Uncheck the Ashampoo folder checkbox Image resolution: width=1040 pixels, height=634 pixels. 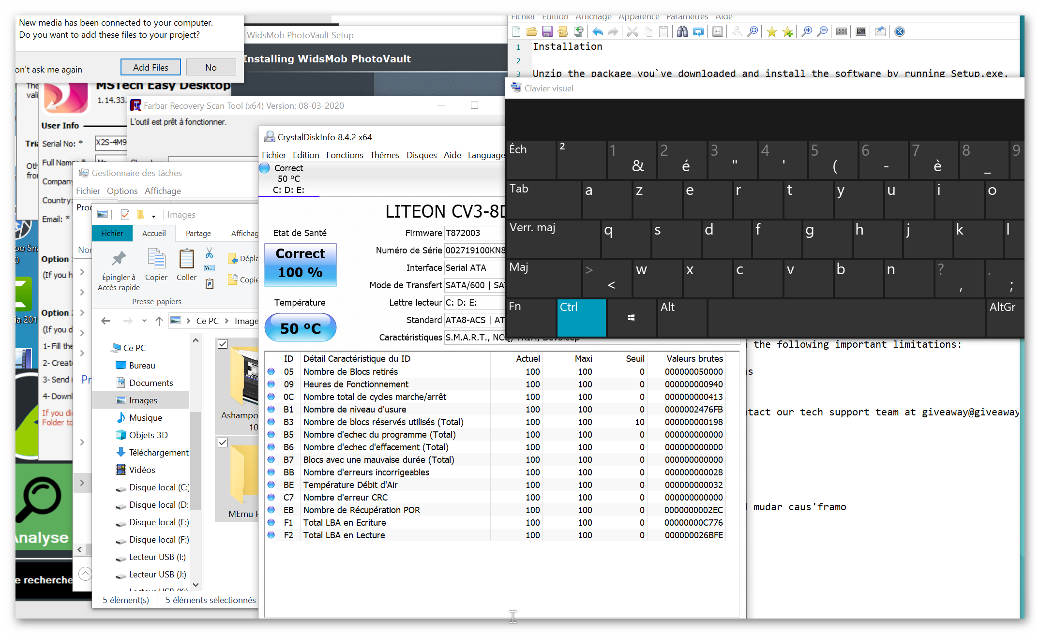(x=223, y=344)
